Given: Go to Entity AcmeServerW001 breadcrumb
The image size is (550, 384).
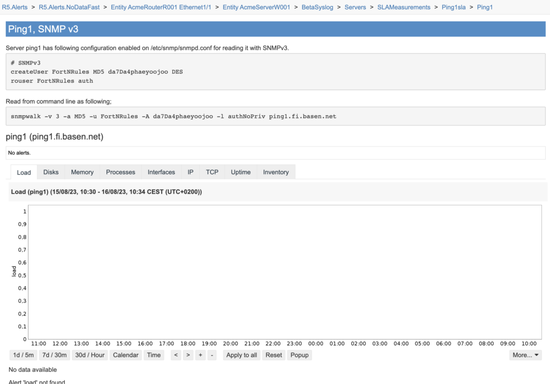Looking at the screenshot, I should pos(256,7).
